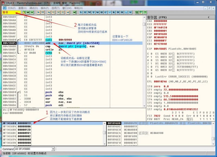Click the dump pane scrollbar down arrow
This screenshot has height=157, width=217.
(x=105, y=144)
